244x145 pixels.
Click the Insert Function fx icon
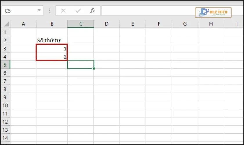[x=93, y=11]
